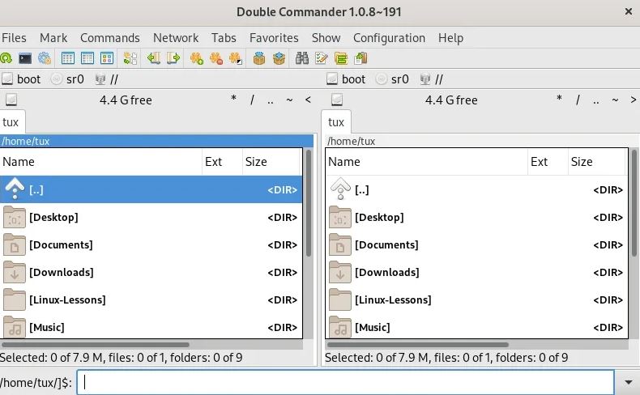Select [Documents] folder in left panel

151,245
